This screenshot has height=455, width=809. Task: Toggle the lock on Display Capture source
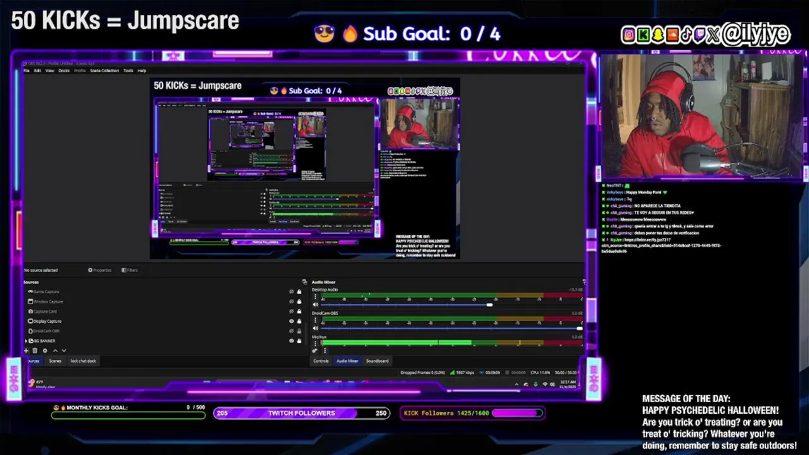coord(299,321)
